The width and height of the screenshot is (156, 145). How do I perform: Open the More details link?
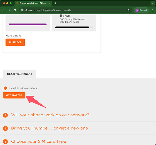coord(13,36)
